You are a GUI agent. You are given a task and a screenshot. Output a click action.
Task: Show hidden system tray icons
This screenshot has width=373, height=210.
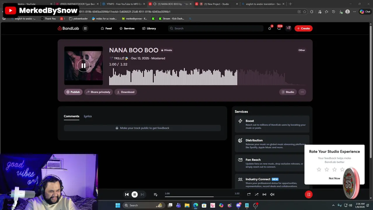click(333, 205)
